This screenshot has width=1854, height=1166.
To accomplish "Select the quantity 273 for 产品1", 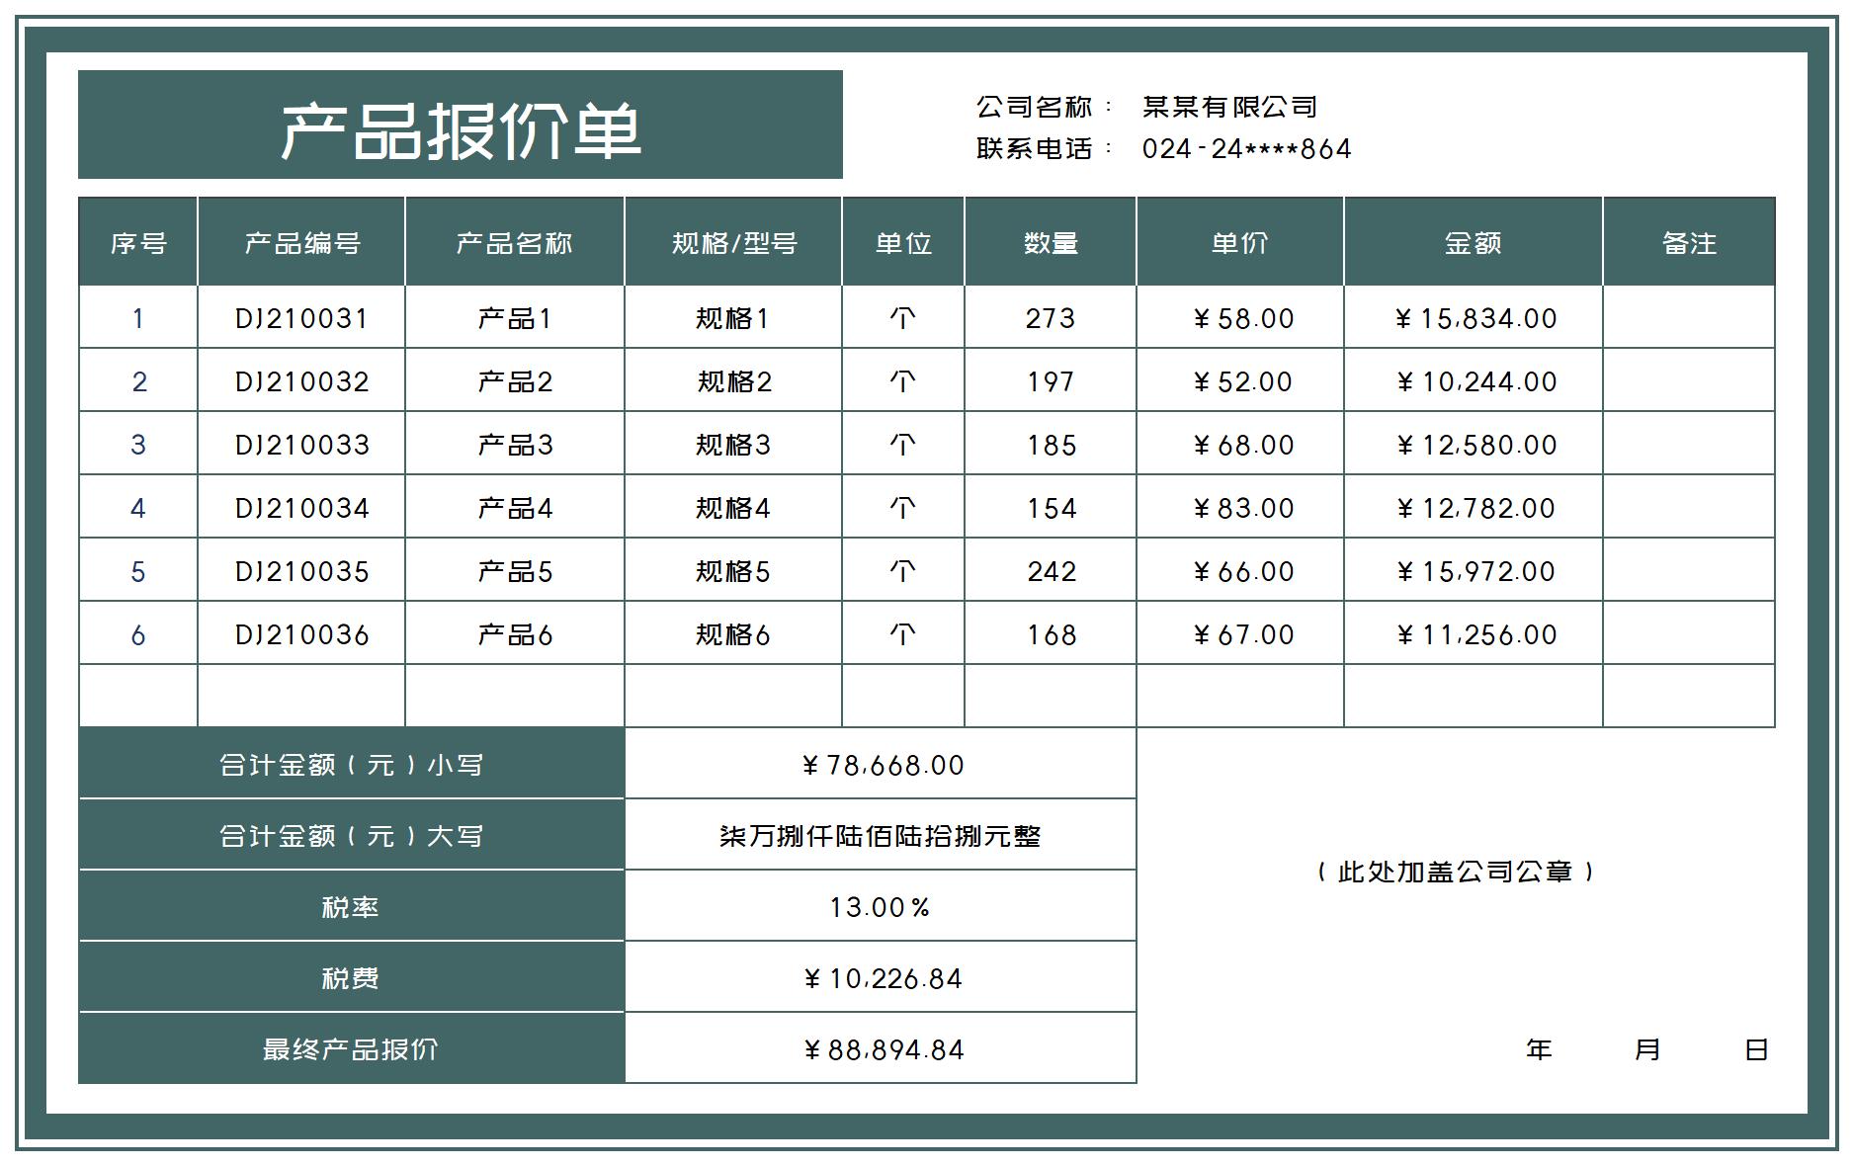I will click(1051, 318).
